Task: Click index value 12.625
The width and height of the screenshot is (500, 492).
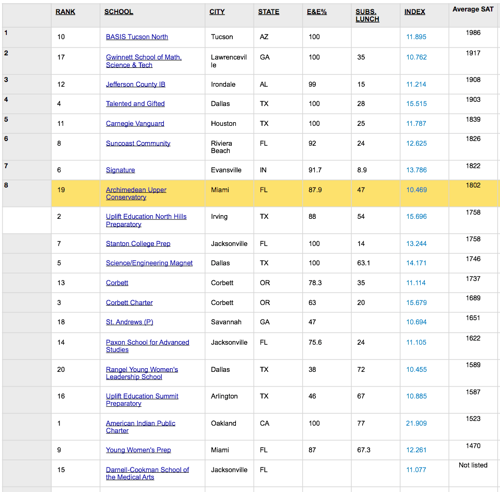Action: 416,143
